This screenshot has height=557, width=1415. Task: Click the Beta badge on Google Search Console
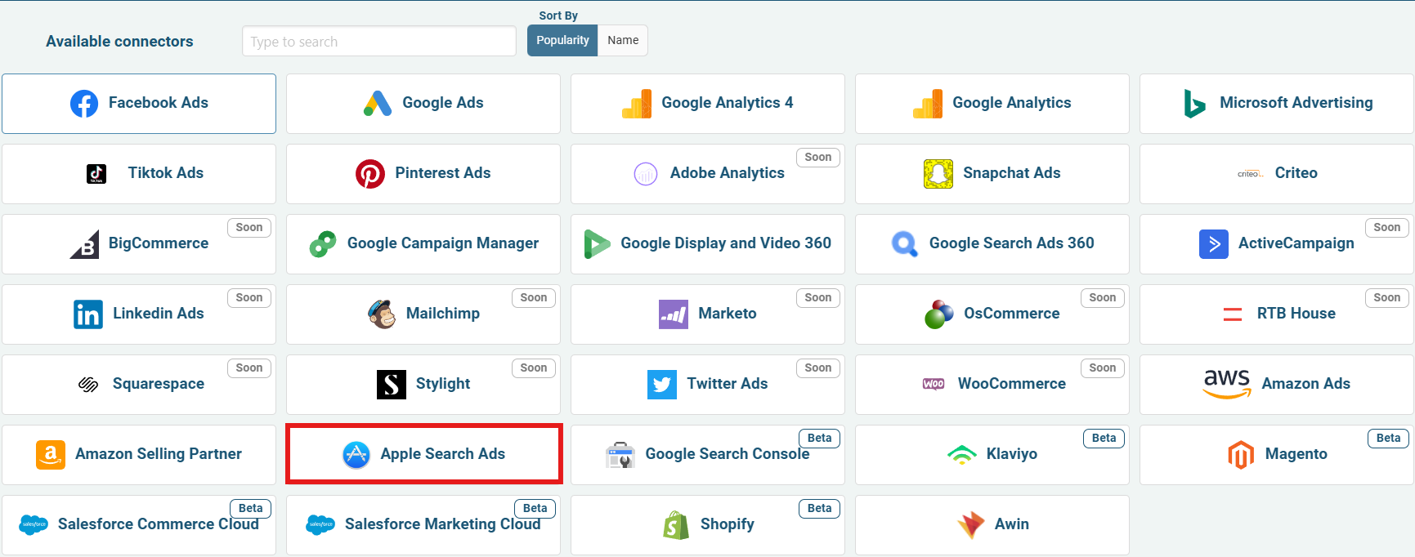[819, 439]
